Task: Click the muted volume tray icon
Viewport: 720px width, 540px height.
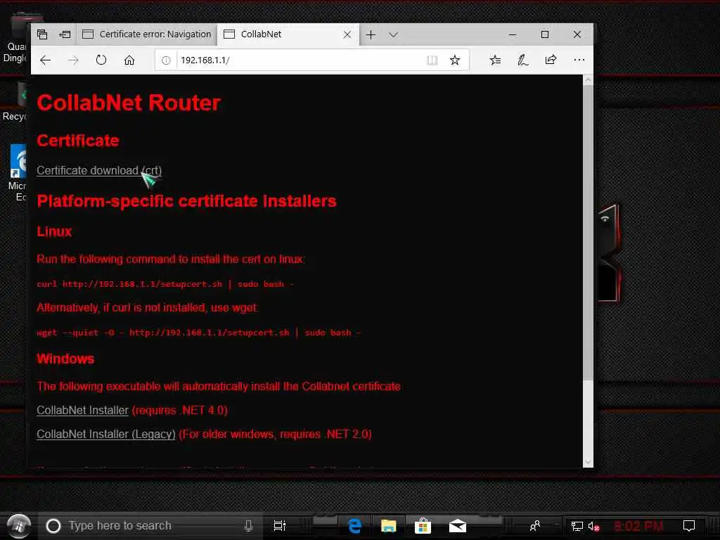Action: coord(593,526)
